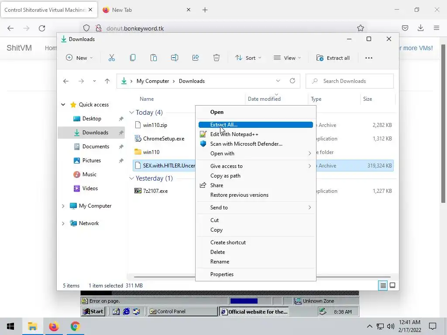This screenshot has width=447, height=335.
Task: Choose Open in the context menu
Action: coord(256,112)
